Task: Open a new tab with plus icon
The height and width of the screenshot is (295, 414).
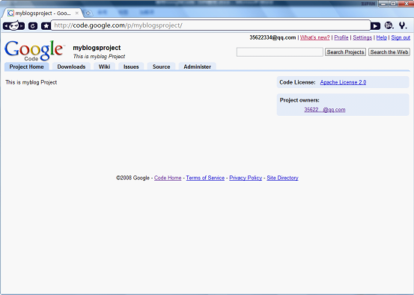Action: 88,13
